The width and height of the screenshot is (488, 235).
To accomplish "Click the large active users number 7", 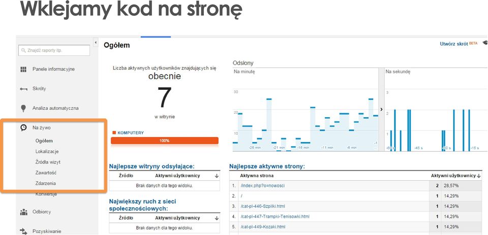I will click(164, 97).
